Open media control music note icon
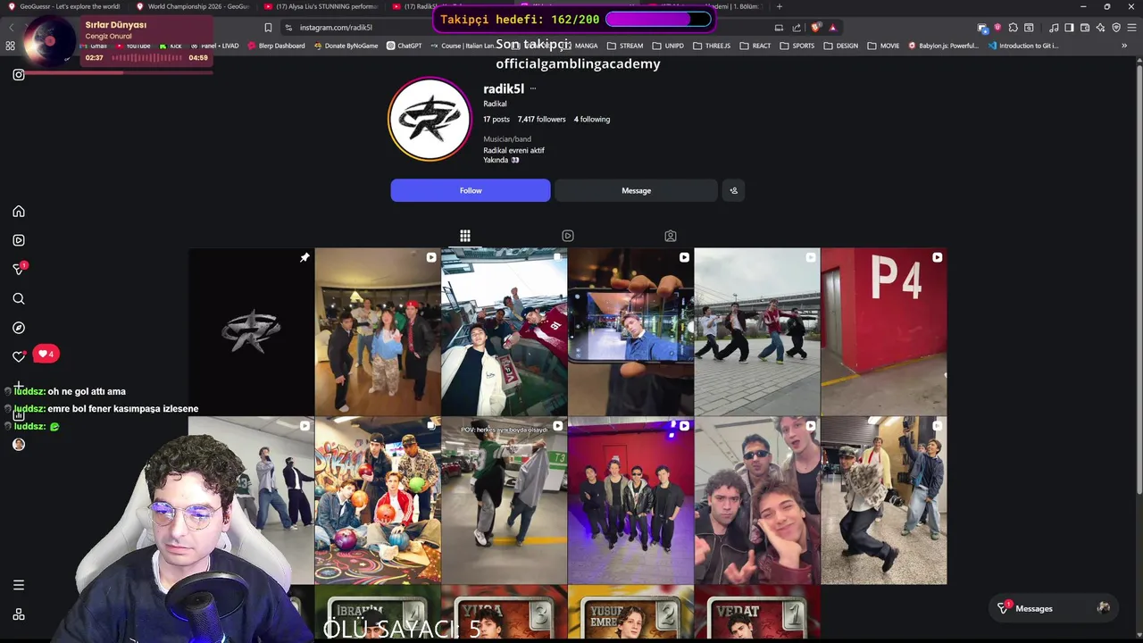 (x=1054, y=28)
